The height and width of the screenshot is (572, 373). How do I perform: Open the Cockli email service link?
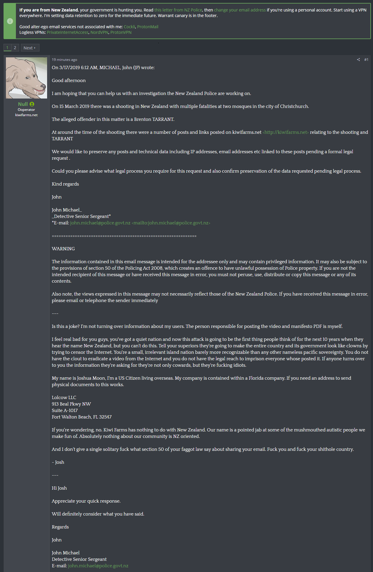click(x=129, y=27)
